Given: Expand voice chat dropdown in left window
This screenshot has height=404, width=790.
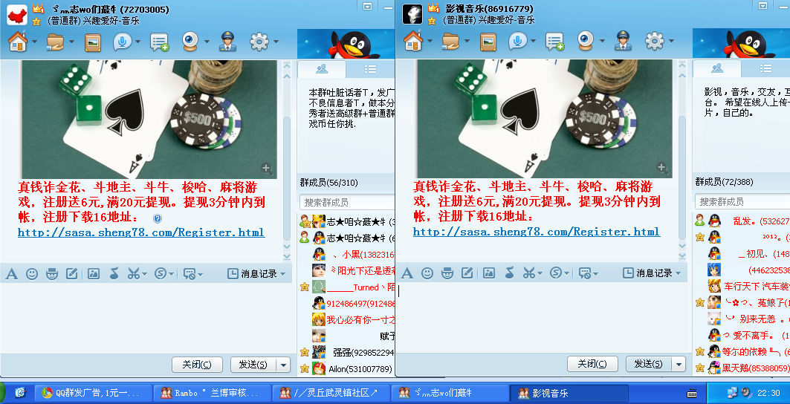Looking at the screenshot, I should (x=137, y=42).
